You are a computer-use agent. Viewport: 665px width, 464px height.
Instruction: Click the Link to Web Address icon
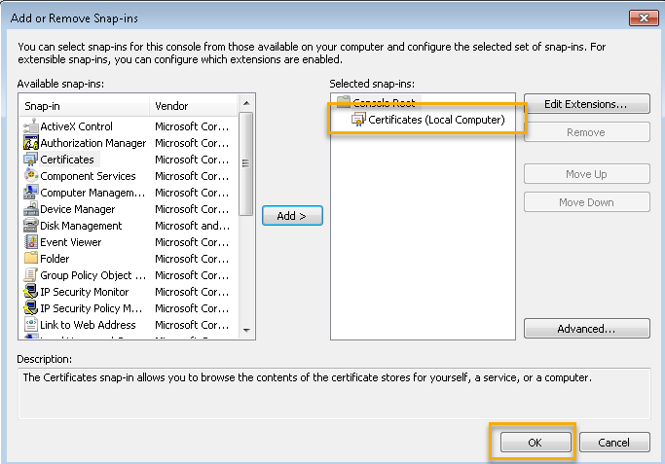coord(30,325)
